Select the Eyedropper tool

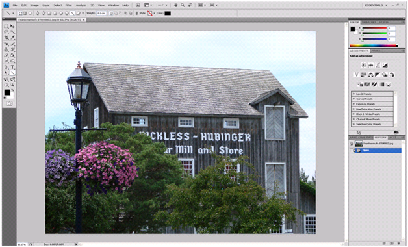[12, 38]
